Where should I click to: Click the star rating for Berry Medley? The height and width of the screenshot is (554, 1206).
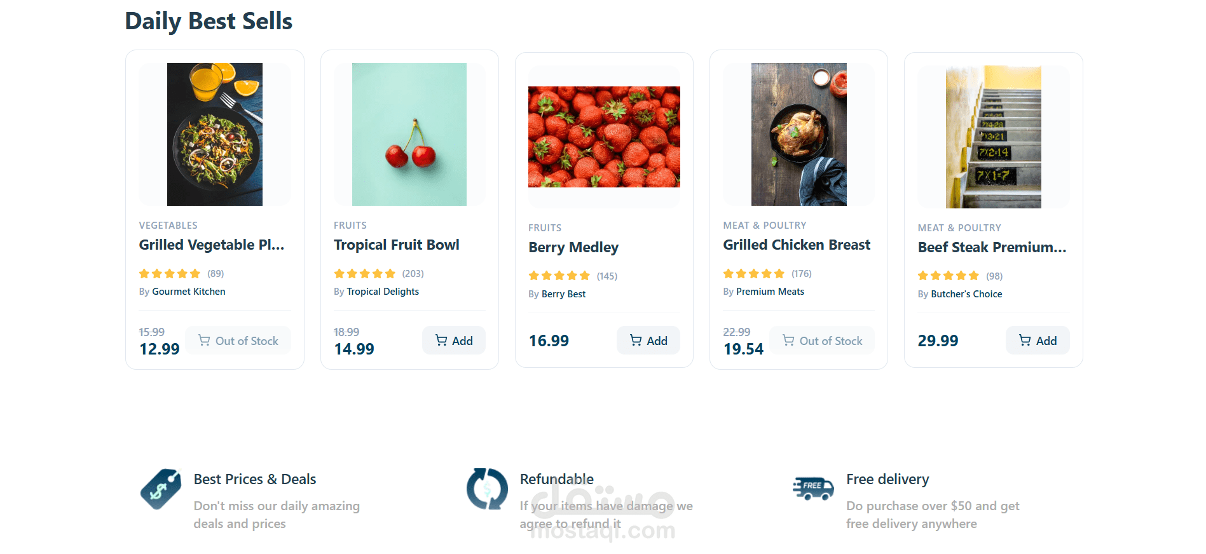pyautogui.click(x=559, y=276)
